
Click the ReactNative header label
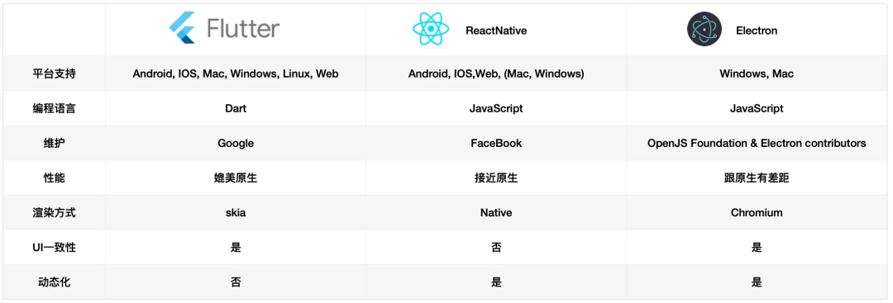coord(496,31)
